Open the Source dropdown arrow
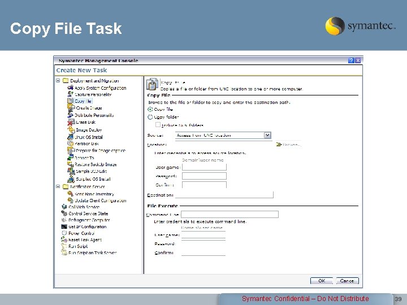Screen dimensions: 407x305 pyautogui.click(x=267, y=135)
